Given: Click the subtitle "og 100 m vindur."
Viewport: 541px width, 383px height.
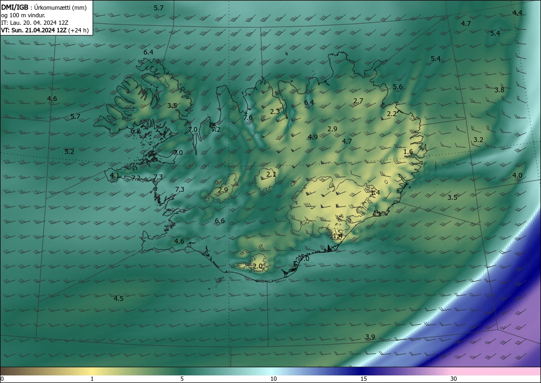Looking at the screenshot, I should coord(23,15).
